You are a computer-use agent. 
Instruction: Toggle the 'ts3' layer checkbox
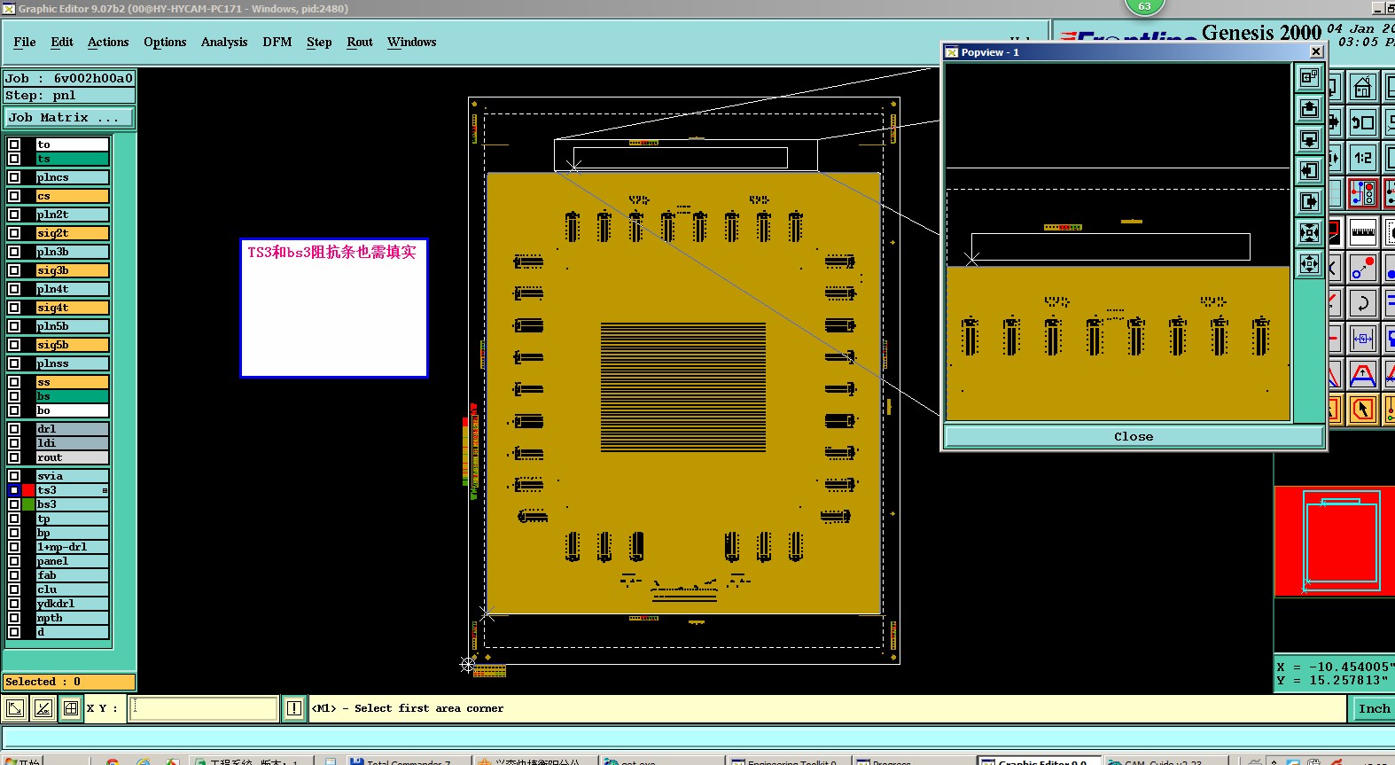[x=14, y=490]
